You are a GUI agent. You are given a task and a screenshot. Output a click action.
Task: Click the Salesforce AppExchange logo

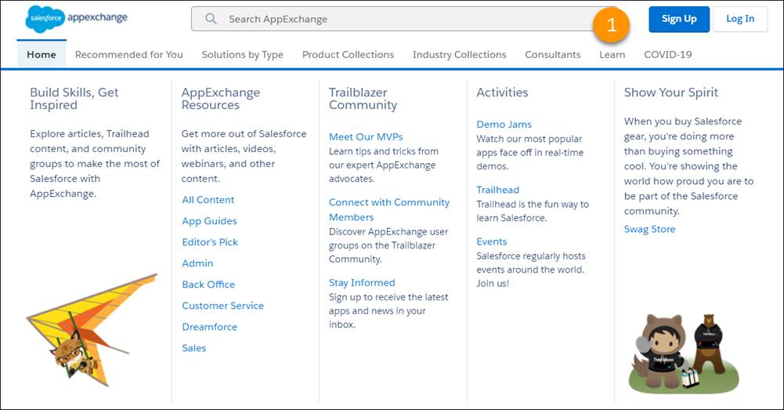[77, 19]
